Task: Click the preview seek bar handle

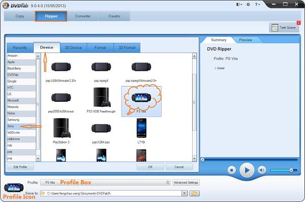Action: (x=202, y=160)
